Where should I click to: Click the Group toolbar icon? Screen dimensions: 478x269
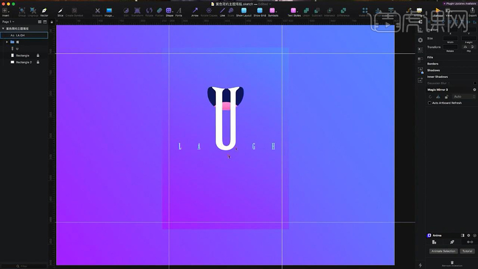pyautogui.click(x=22, y=11)
